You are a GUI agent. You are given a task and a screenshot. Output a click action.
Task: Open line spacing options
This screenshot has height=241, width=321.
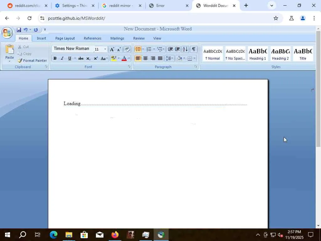(x=170, y=58)
